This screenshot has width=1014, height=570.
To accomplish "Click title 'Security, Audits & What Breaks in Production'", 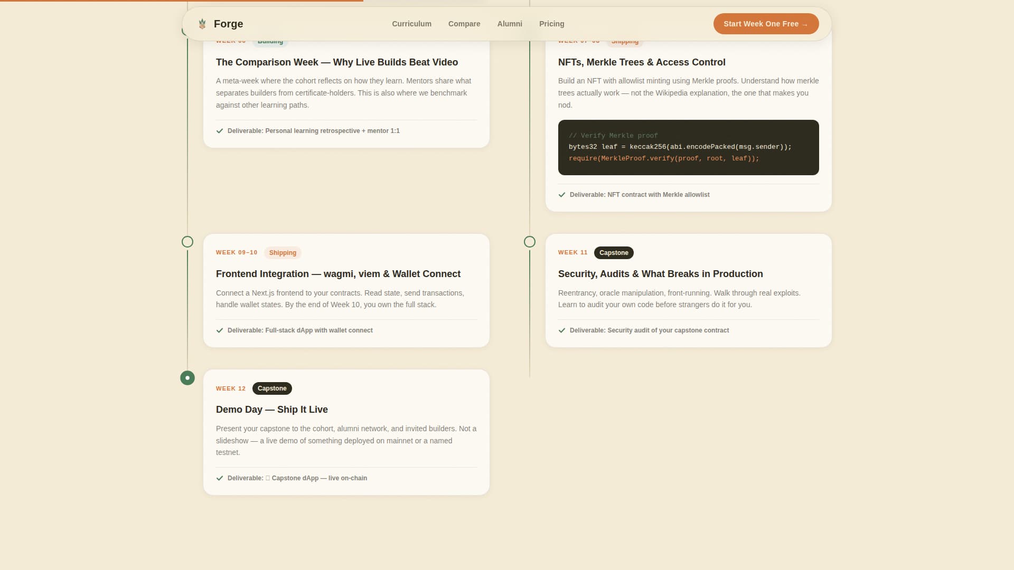I will [x=660, y=274].
